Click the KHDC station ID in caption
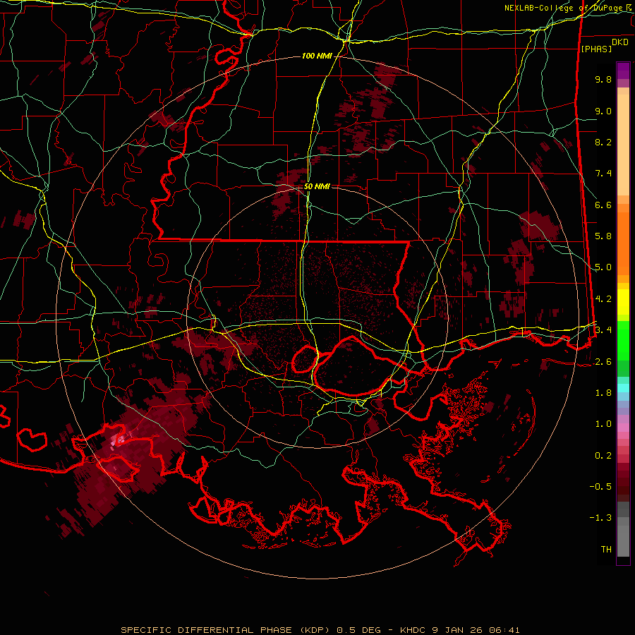Screen dimensions: 635x635 click(x=414, y=630)
